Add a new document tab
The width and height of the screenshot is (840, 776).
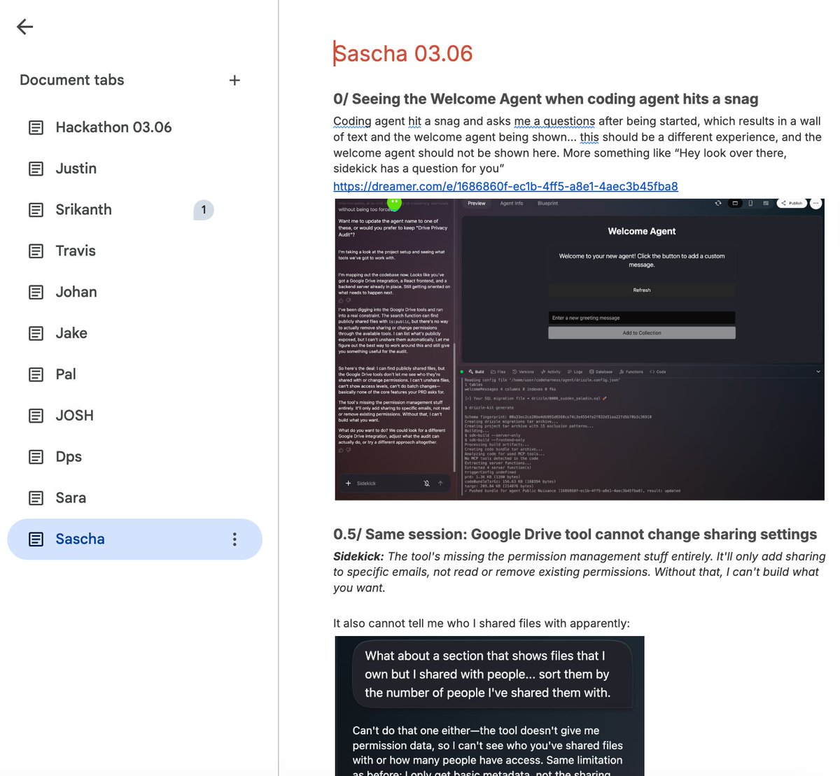coord(234,80)
